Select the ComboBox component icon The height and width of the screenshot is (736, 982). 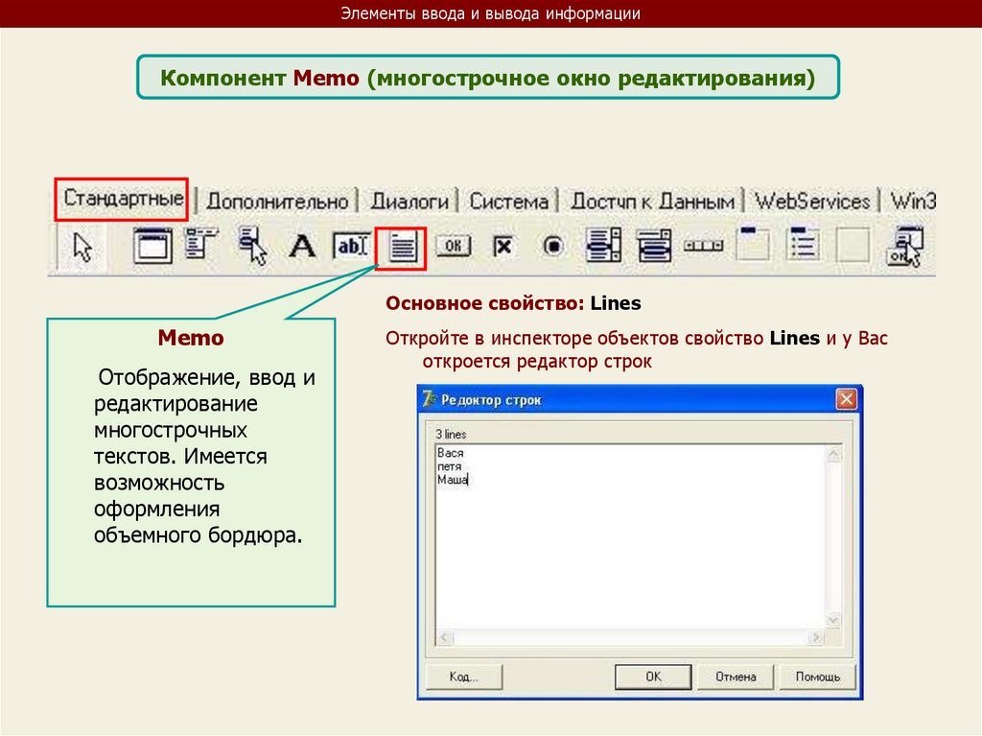click(654, 245)
